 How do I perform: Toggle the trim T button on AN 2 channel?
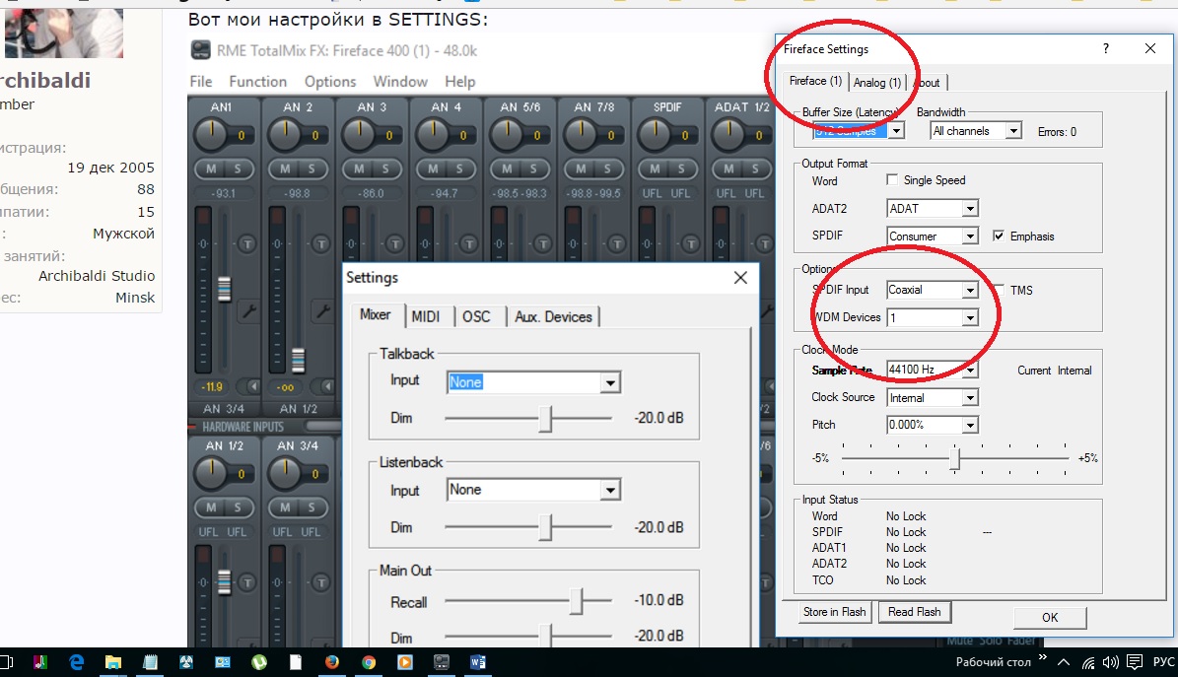(x=320, y=244)
